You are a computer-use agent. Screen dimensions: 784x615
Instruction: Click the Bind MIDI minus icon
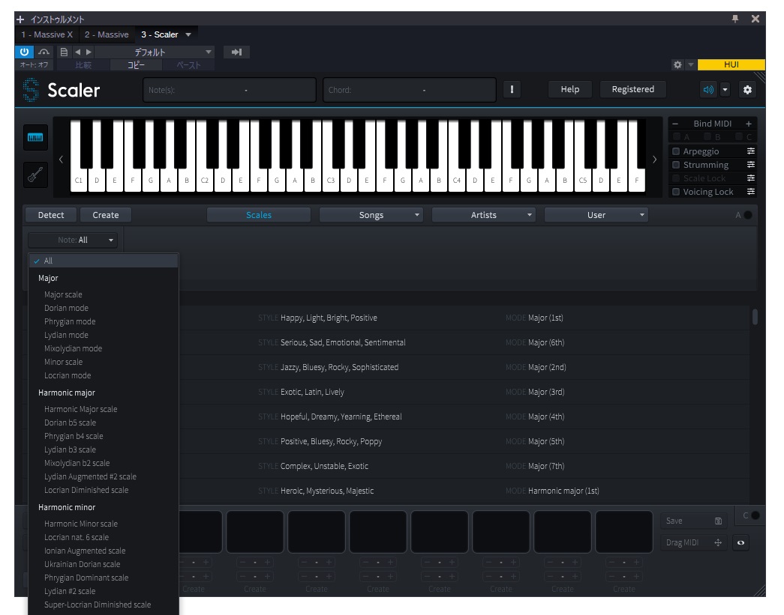click(675, 124)
